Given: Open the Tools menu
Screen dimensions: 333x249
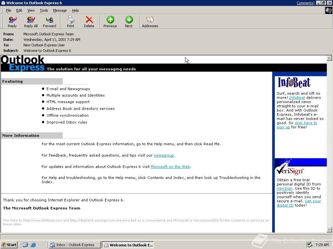Looking at the screenshot, I should pyautogui.click(x=44, y=10).
